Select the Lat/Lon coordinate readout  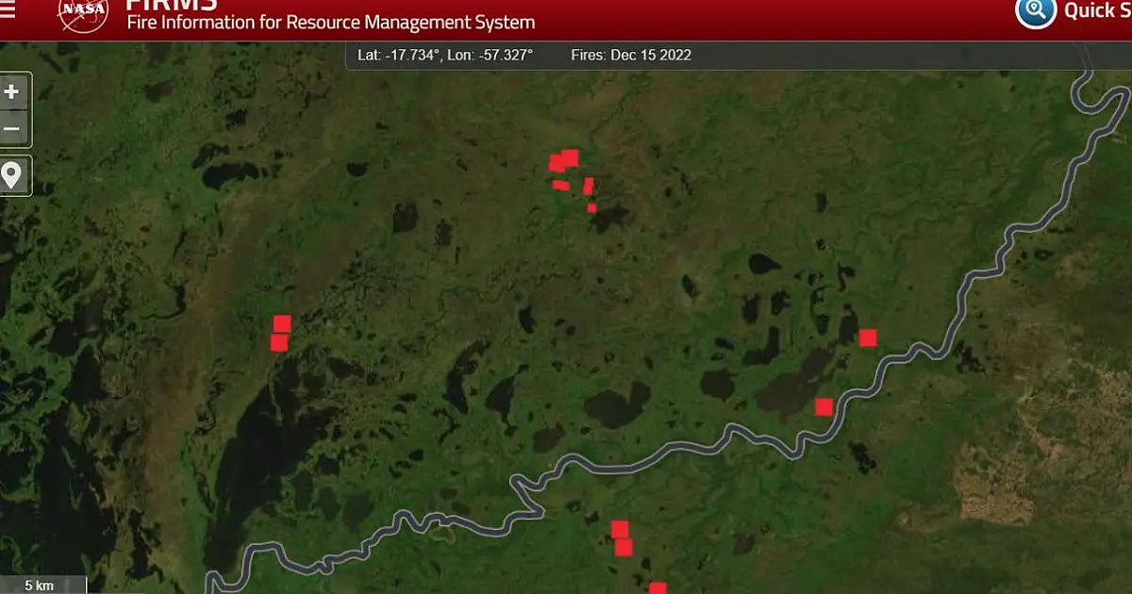click(445, 55)
